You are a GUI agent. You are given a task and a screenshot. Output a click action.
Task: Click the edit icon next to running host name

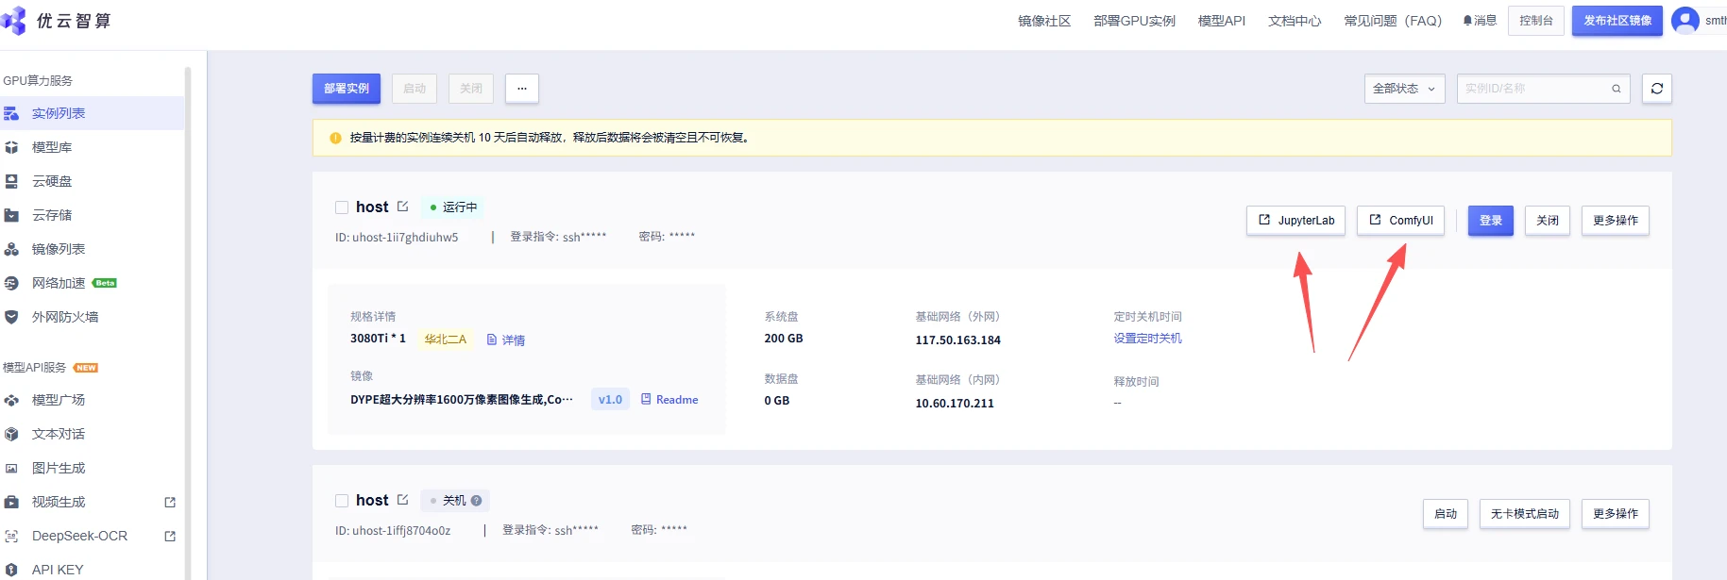(403, 207)
